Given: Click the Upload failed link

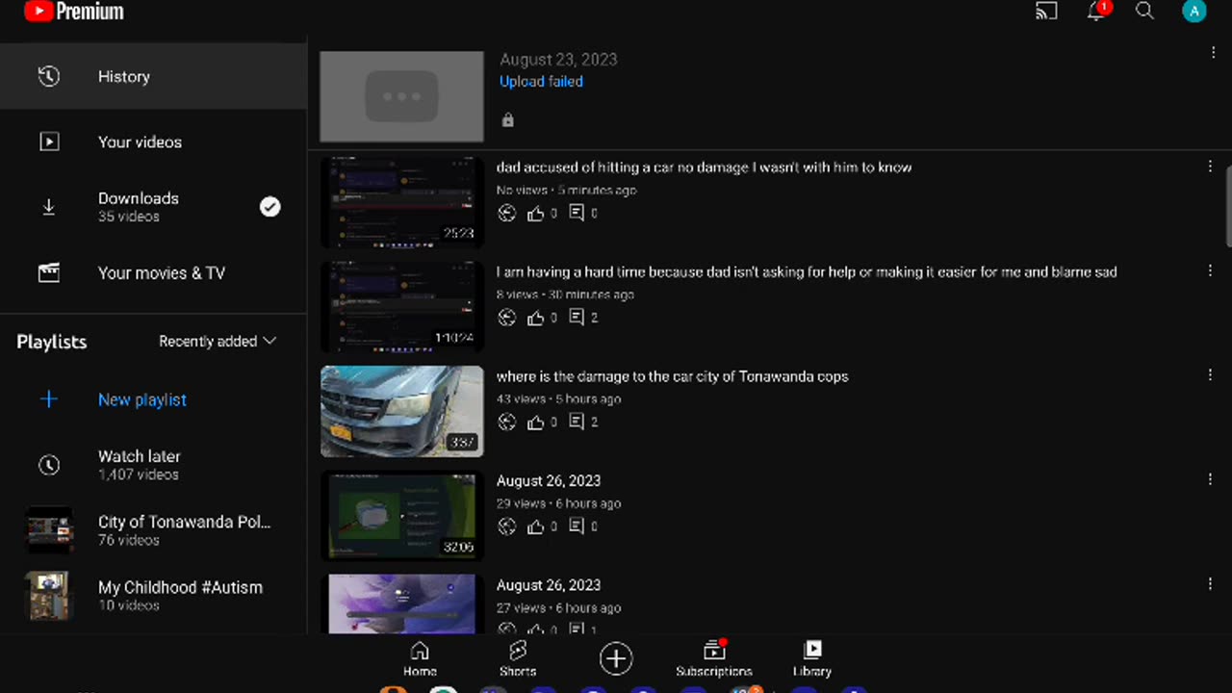Looking at the screenshot, I should pyautogui.click(x=541, y=82).
